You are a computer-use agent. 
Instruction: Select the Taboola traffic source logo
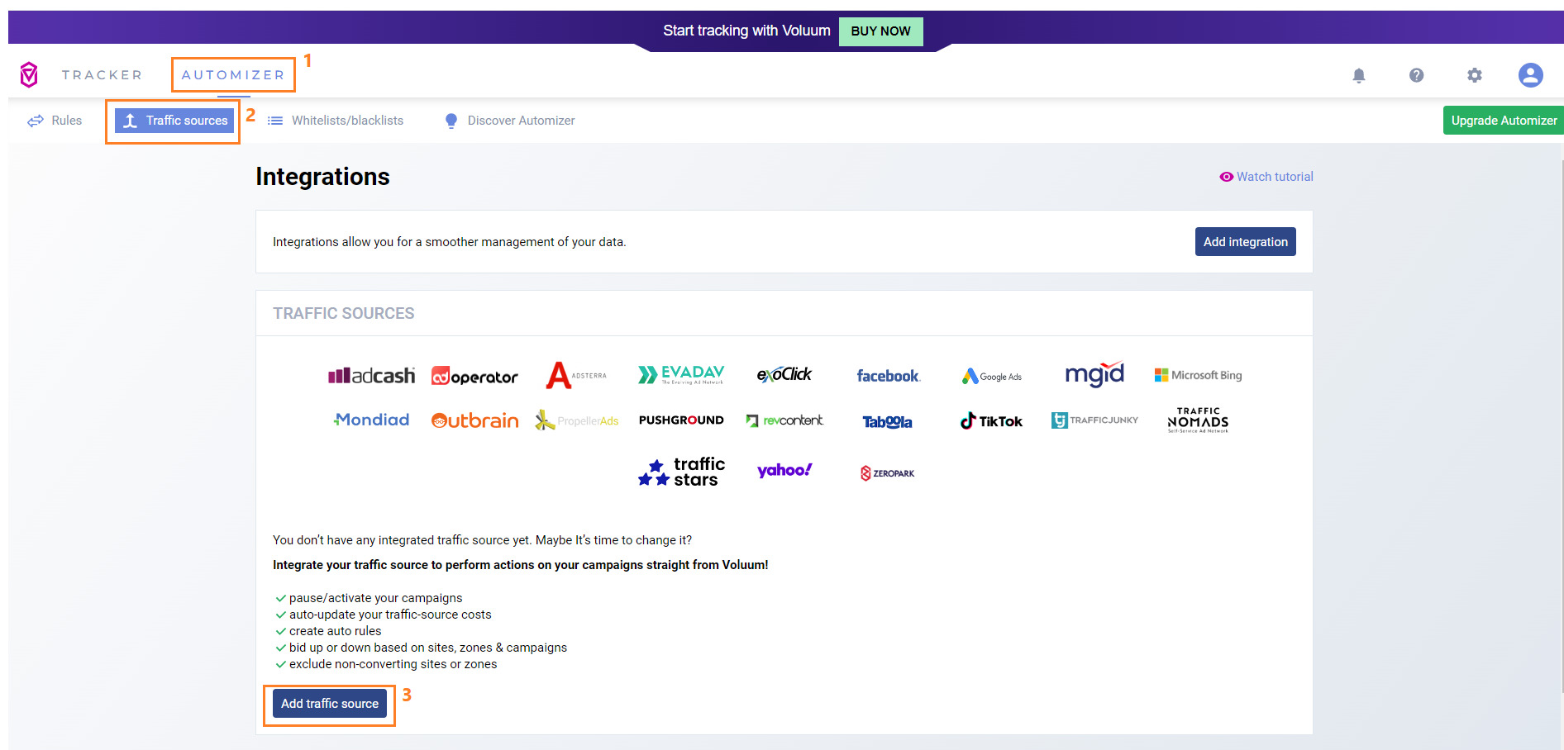coord(887,422)
